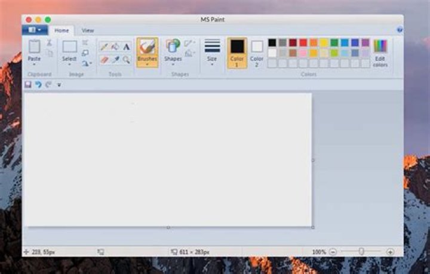Click the Paste clipboard icon
The width and height of the screenshot is (430, 274).
click(35, 47)
